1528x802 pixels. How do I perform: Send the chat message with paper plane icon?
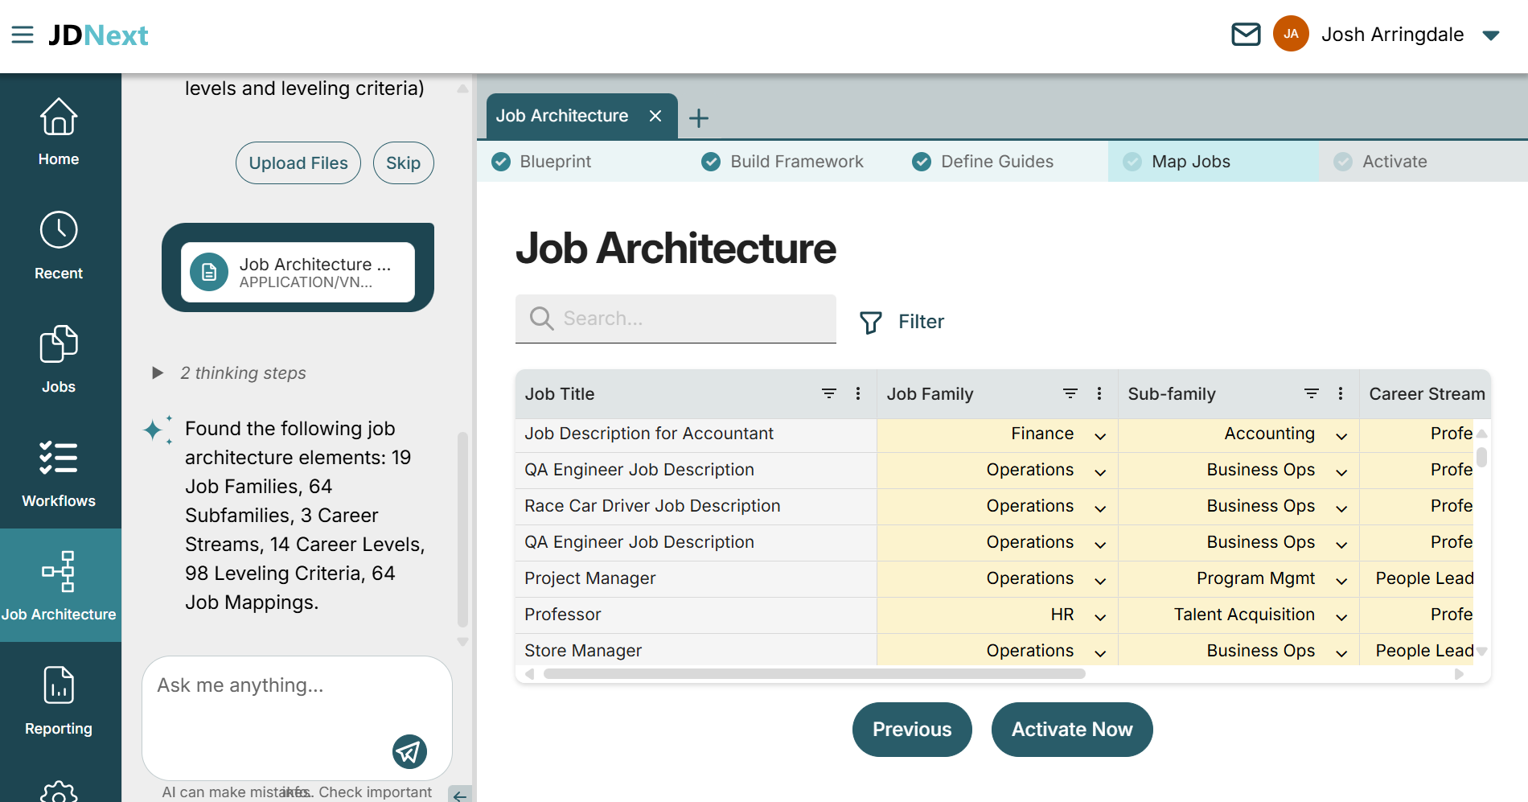(x=409, y=752)
